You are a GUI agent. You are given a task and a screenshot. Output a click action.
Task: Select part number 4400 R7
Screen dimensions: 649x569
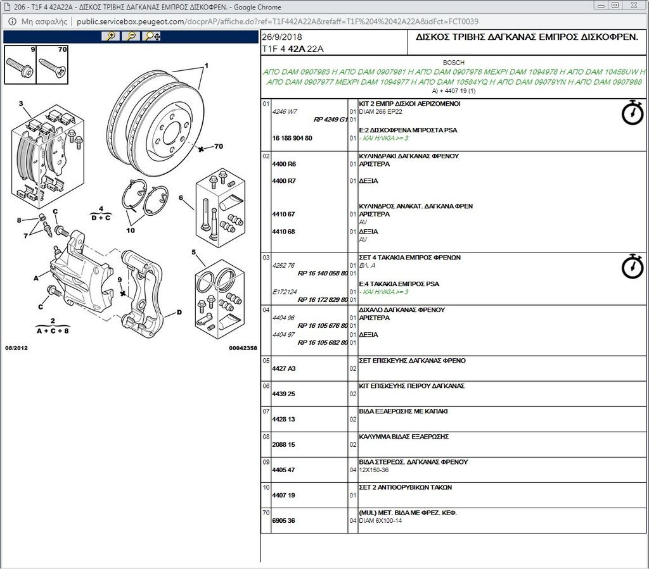[x=284, y=181]
